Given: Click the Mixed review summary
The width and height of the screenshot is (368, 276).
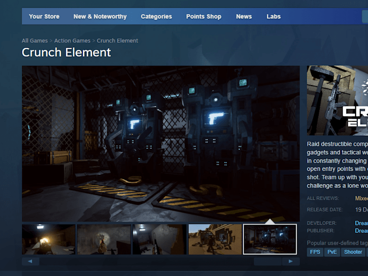Looking at the screenshot, I should 362,198.
